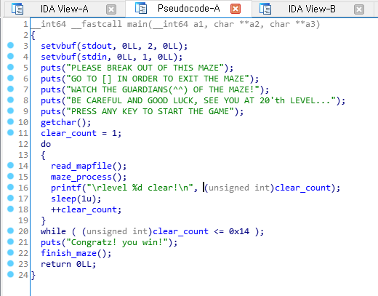The width and height of the screenshot is (378, 296).
Task: Toggle breakpoint dot on line 11
Action: pyautogui.click(x=10, y=132)
